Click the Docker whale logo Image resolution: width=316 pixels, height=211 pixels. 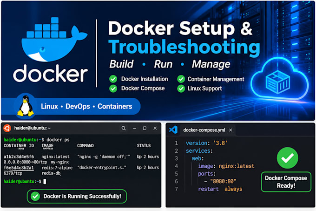(x=54, y=40)
